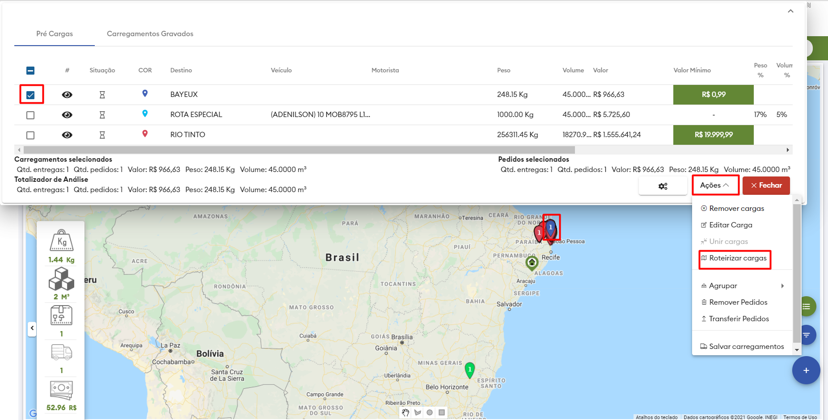Click the blue filter floating button
Screen dimensions: 828x420
807,335
